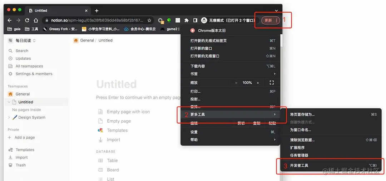Open 开发者工具 from submenu
Screen dimensions: 386x181
(x=331, y=165)
